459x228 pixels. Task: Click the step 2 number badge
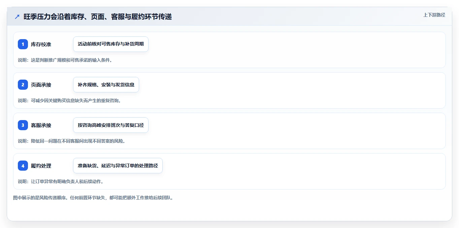click(23, 85)
